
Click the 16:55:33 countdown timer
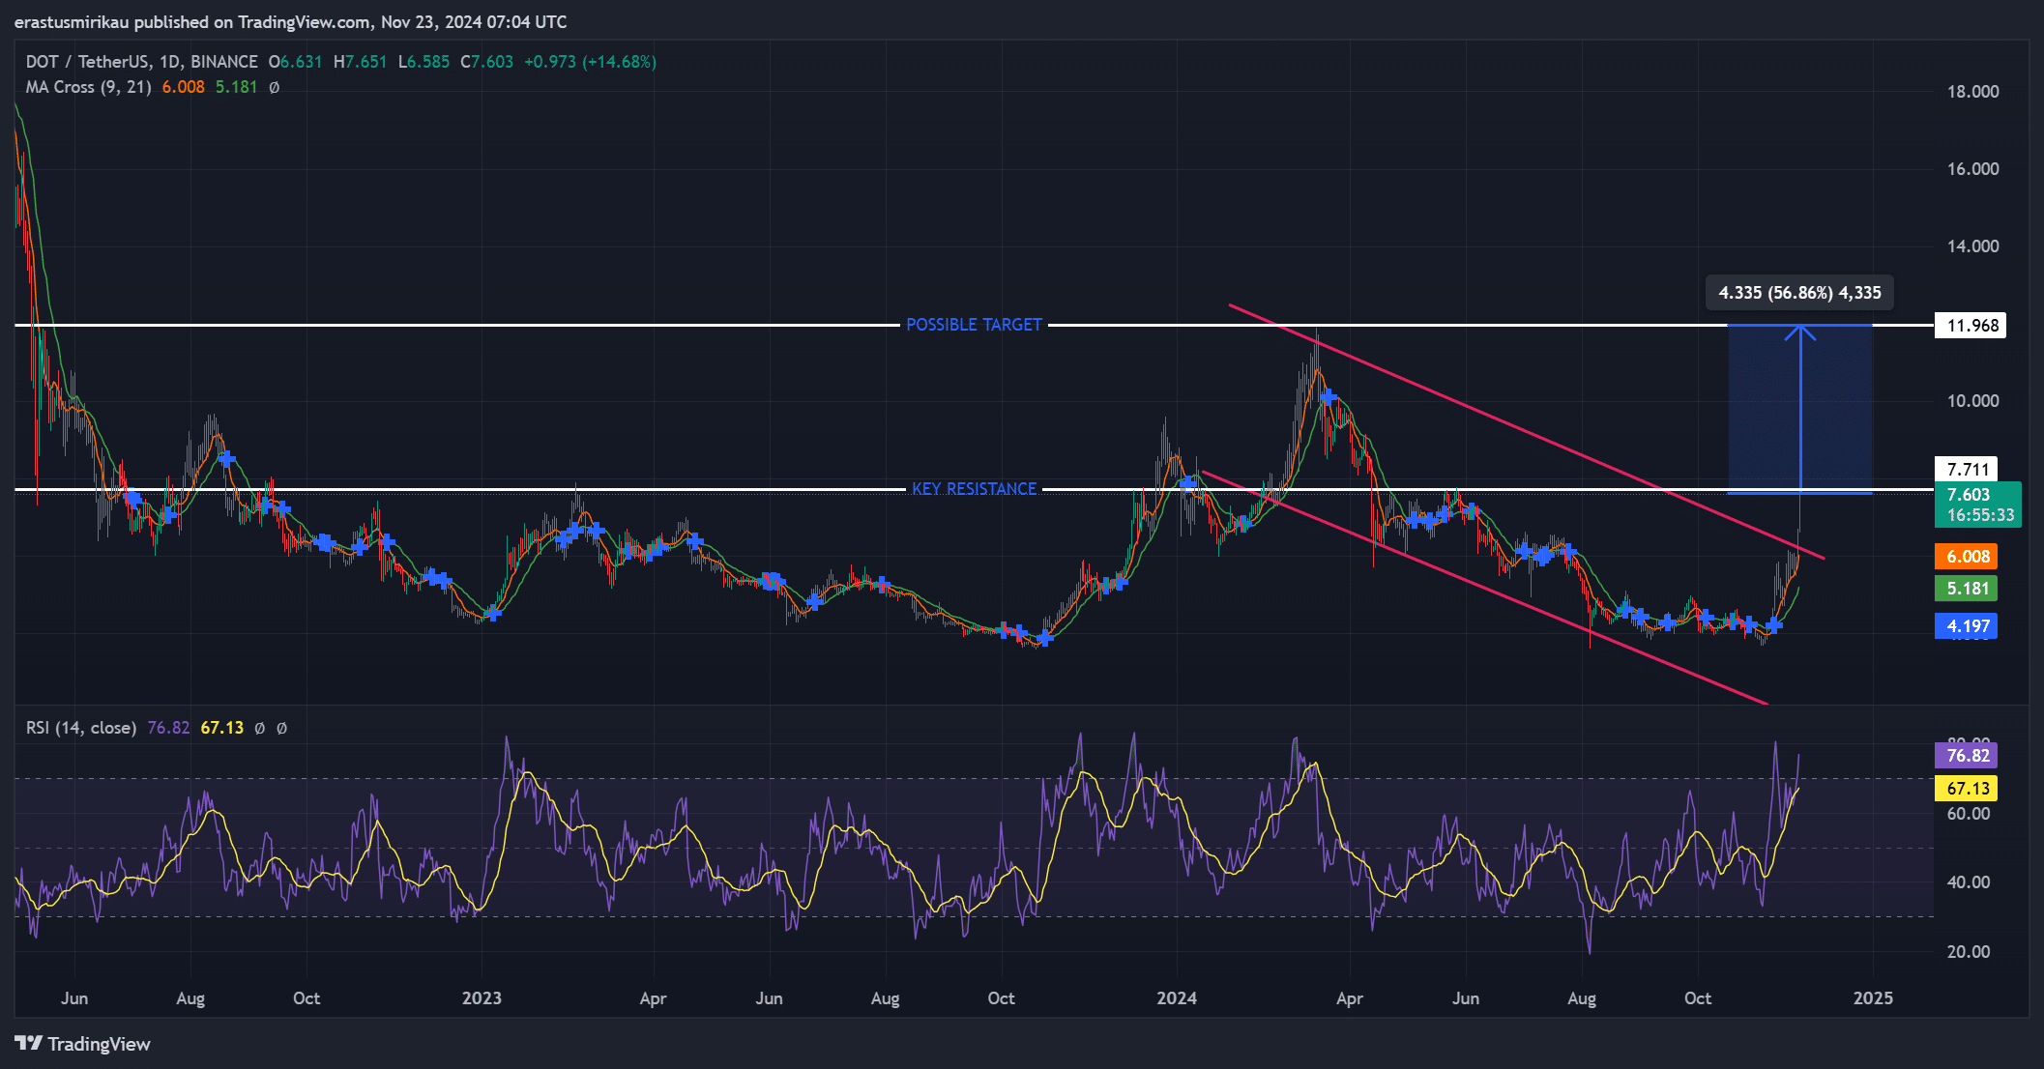pos(1980,515)
